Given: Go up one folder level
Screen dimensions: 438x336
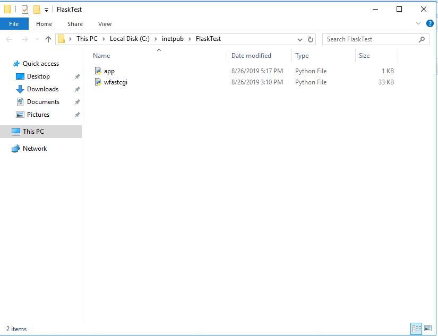Looking at the screenshot, I should 48,39.
